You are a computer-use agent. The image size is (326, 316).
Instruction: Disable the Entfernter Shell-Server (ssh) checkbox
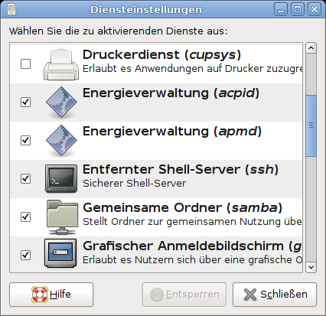point(25,178)
